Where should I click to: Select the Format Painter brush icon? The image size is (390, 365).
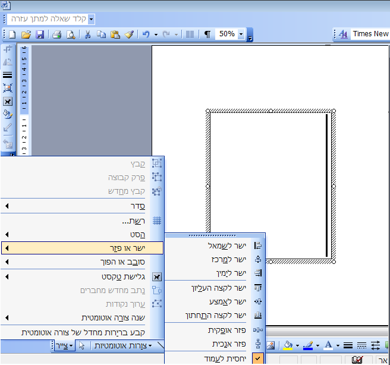130,34
